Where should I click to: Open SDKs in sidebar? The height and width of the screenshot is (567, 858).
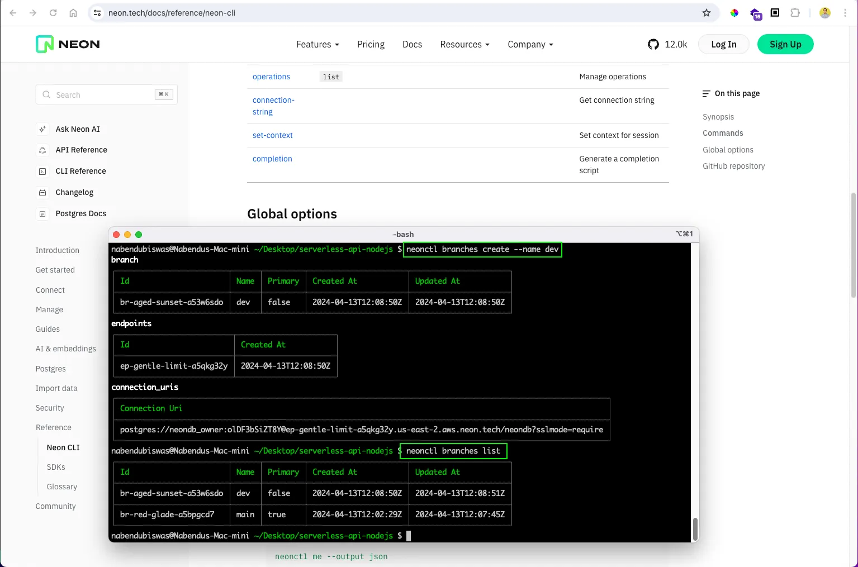coord(56,467)
